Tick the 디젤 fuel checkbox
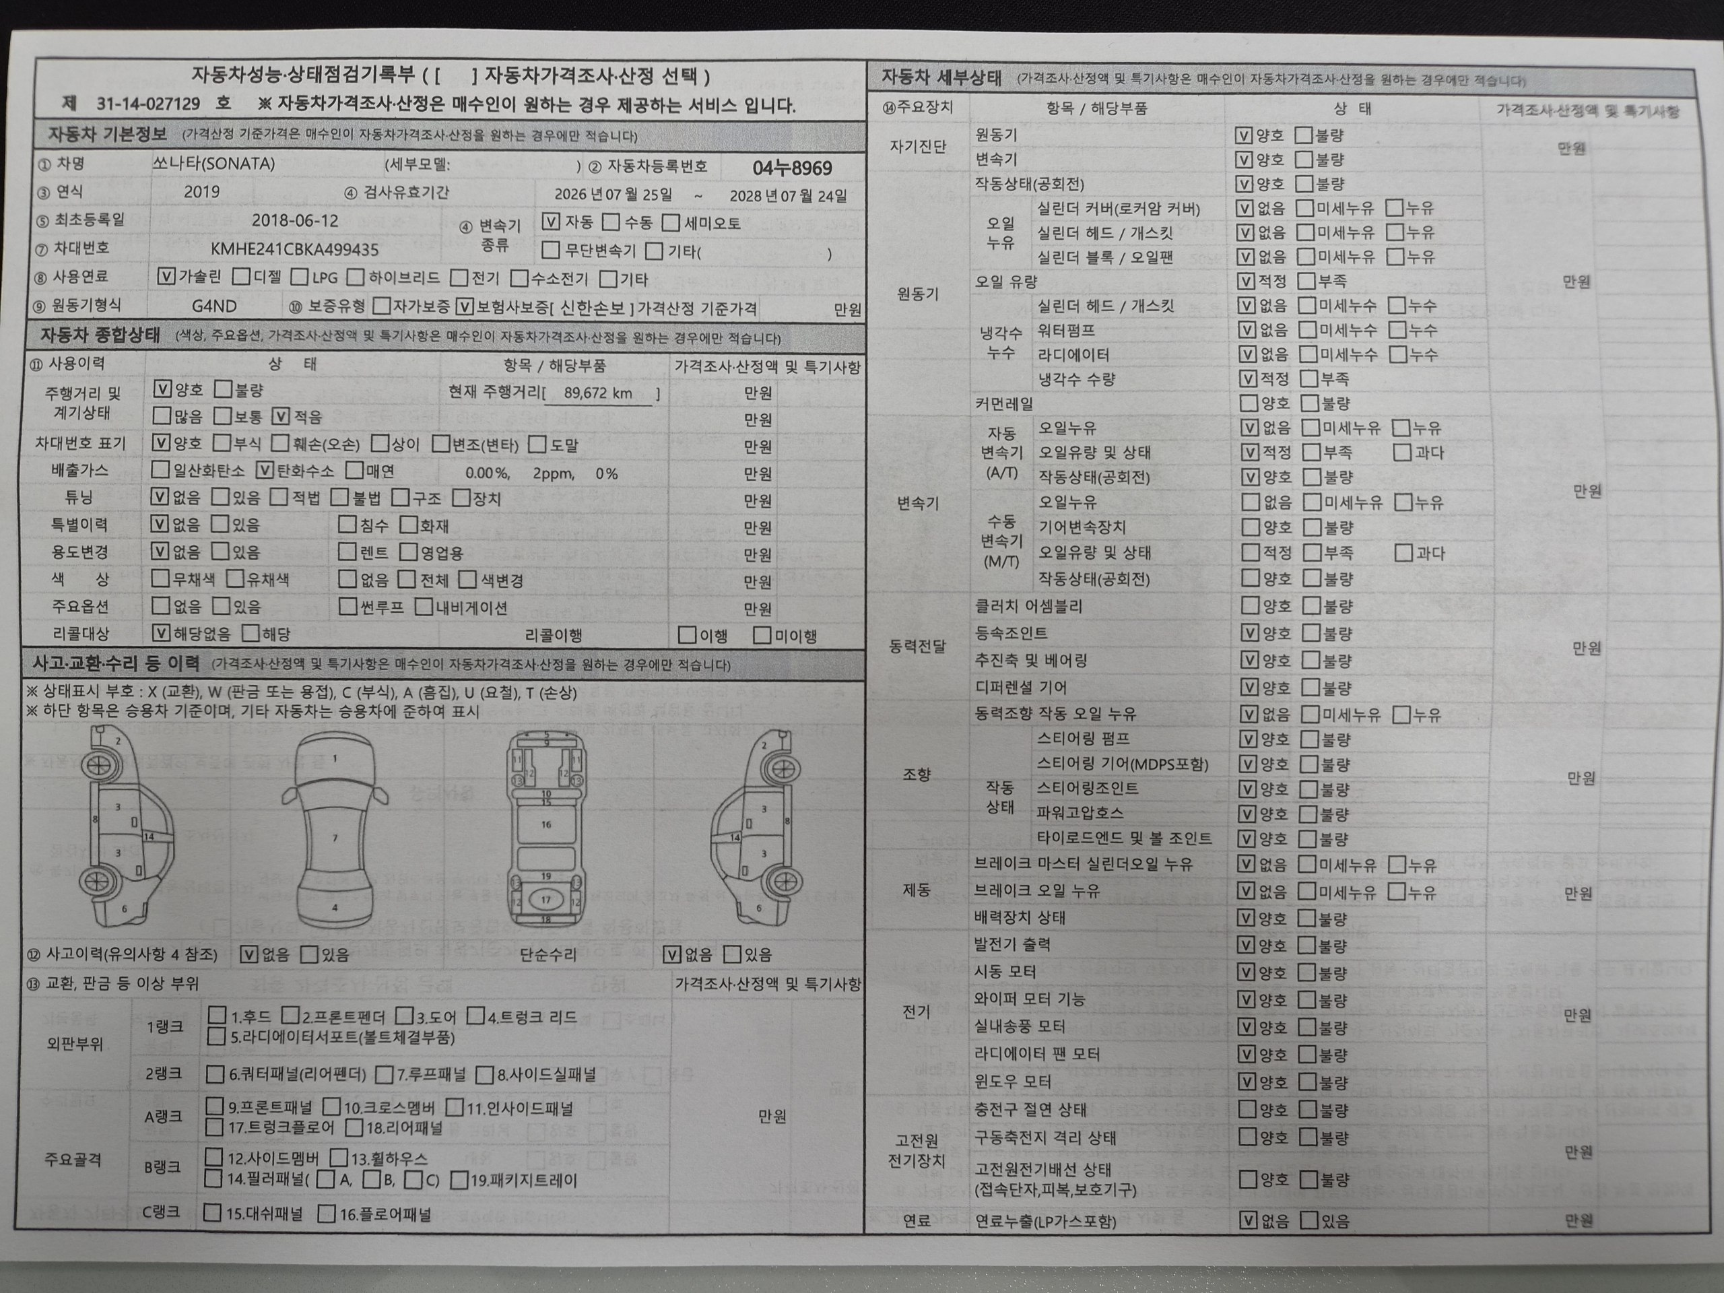 coord(242,277)
